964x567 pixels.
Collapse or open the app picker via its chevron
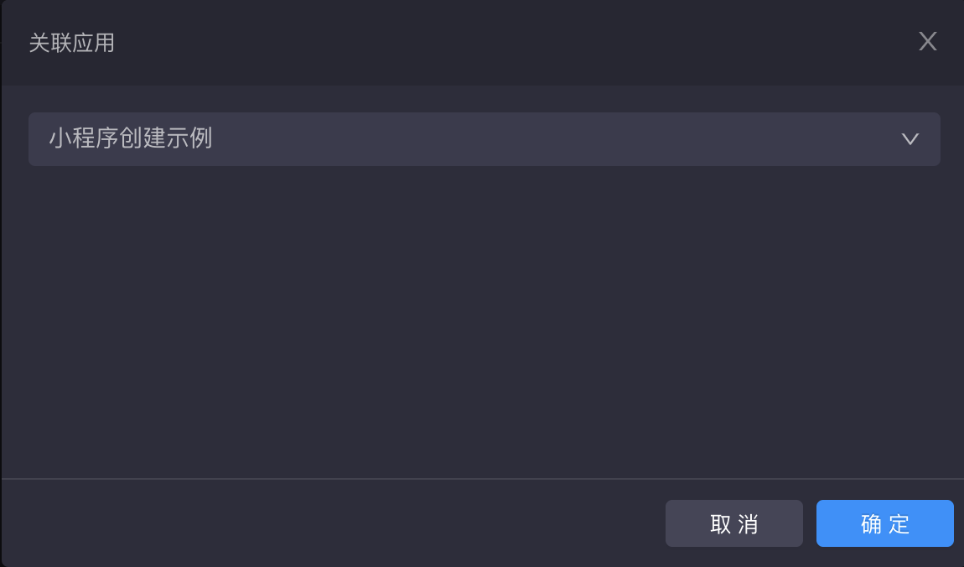(910, 139)
